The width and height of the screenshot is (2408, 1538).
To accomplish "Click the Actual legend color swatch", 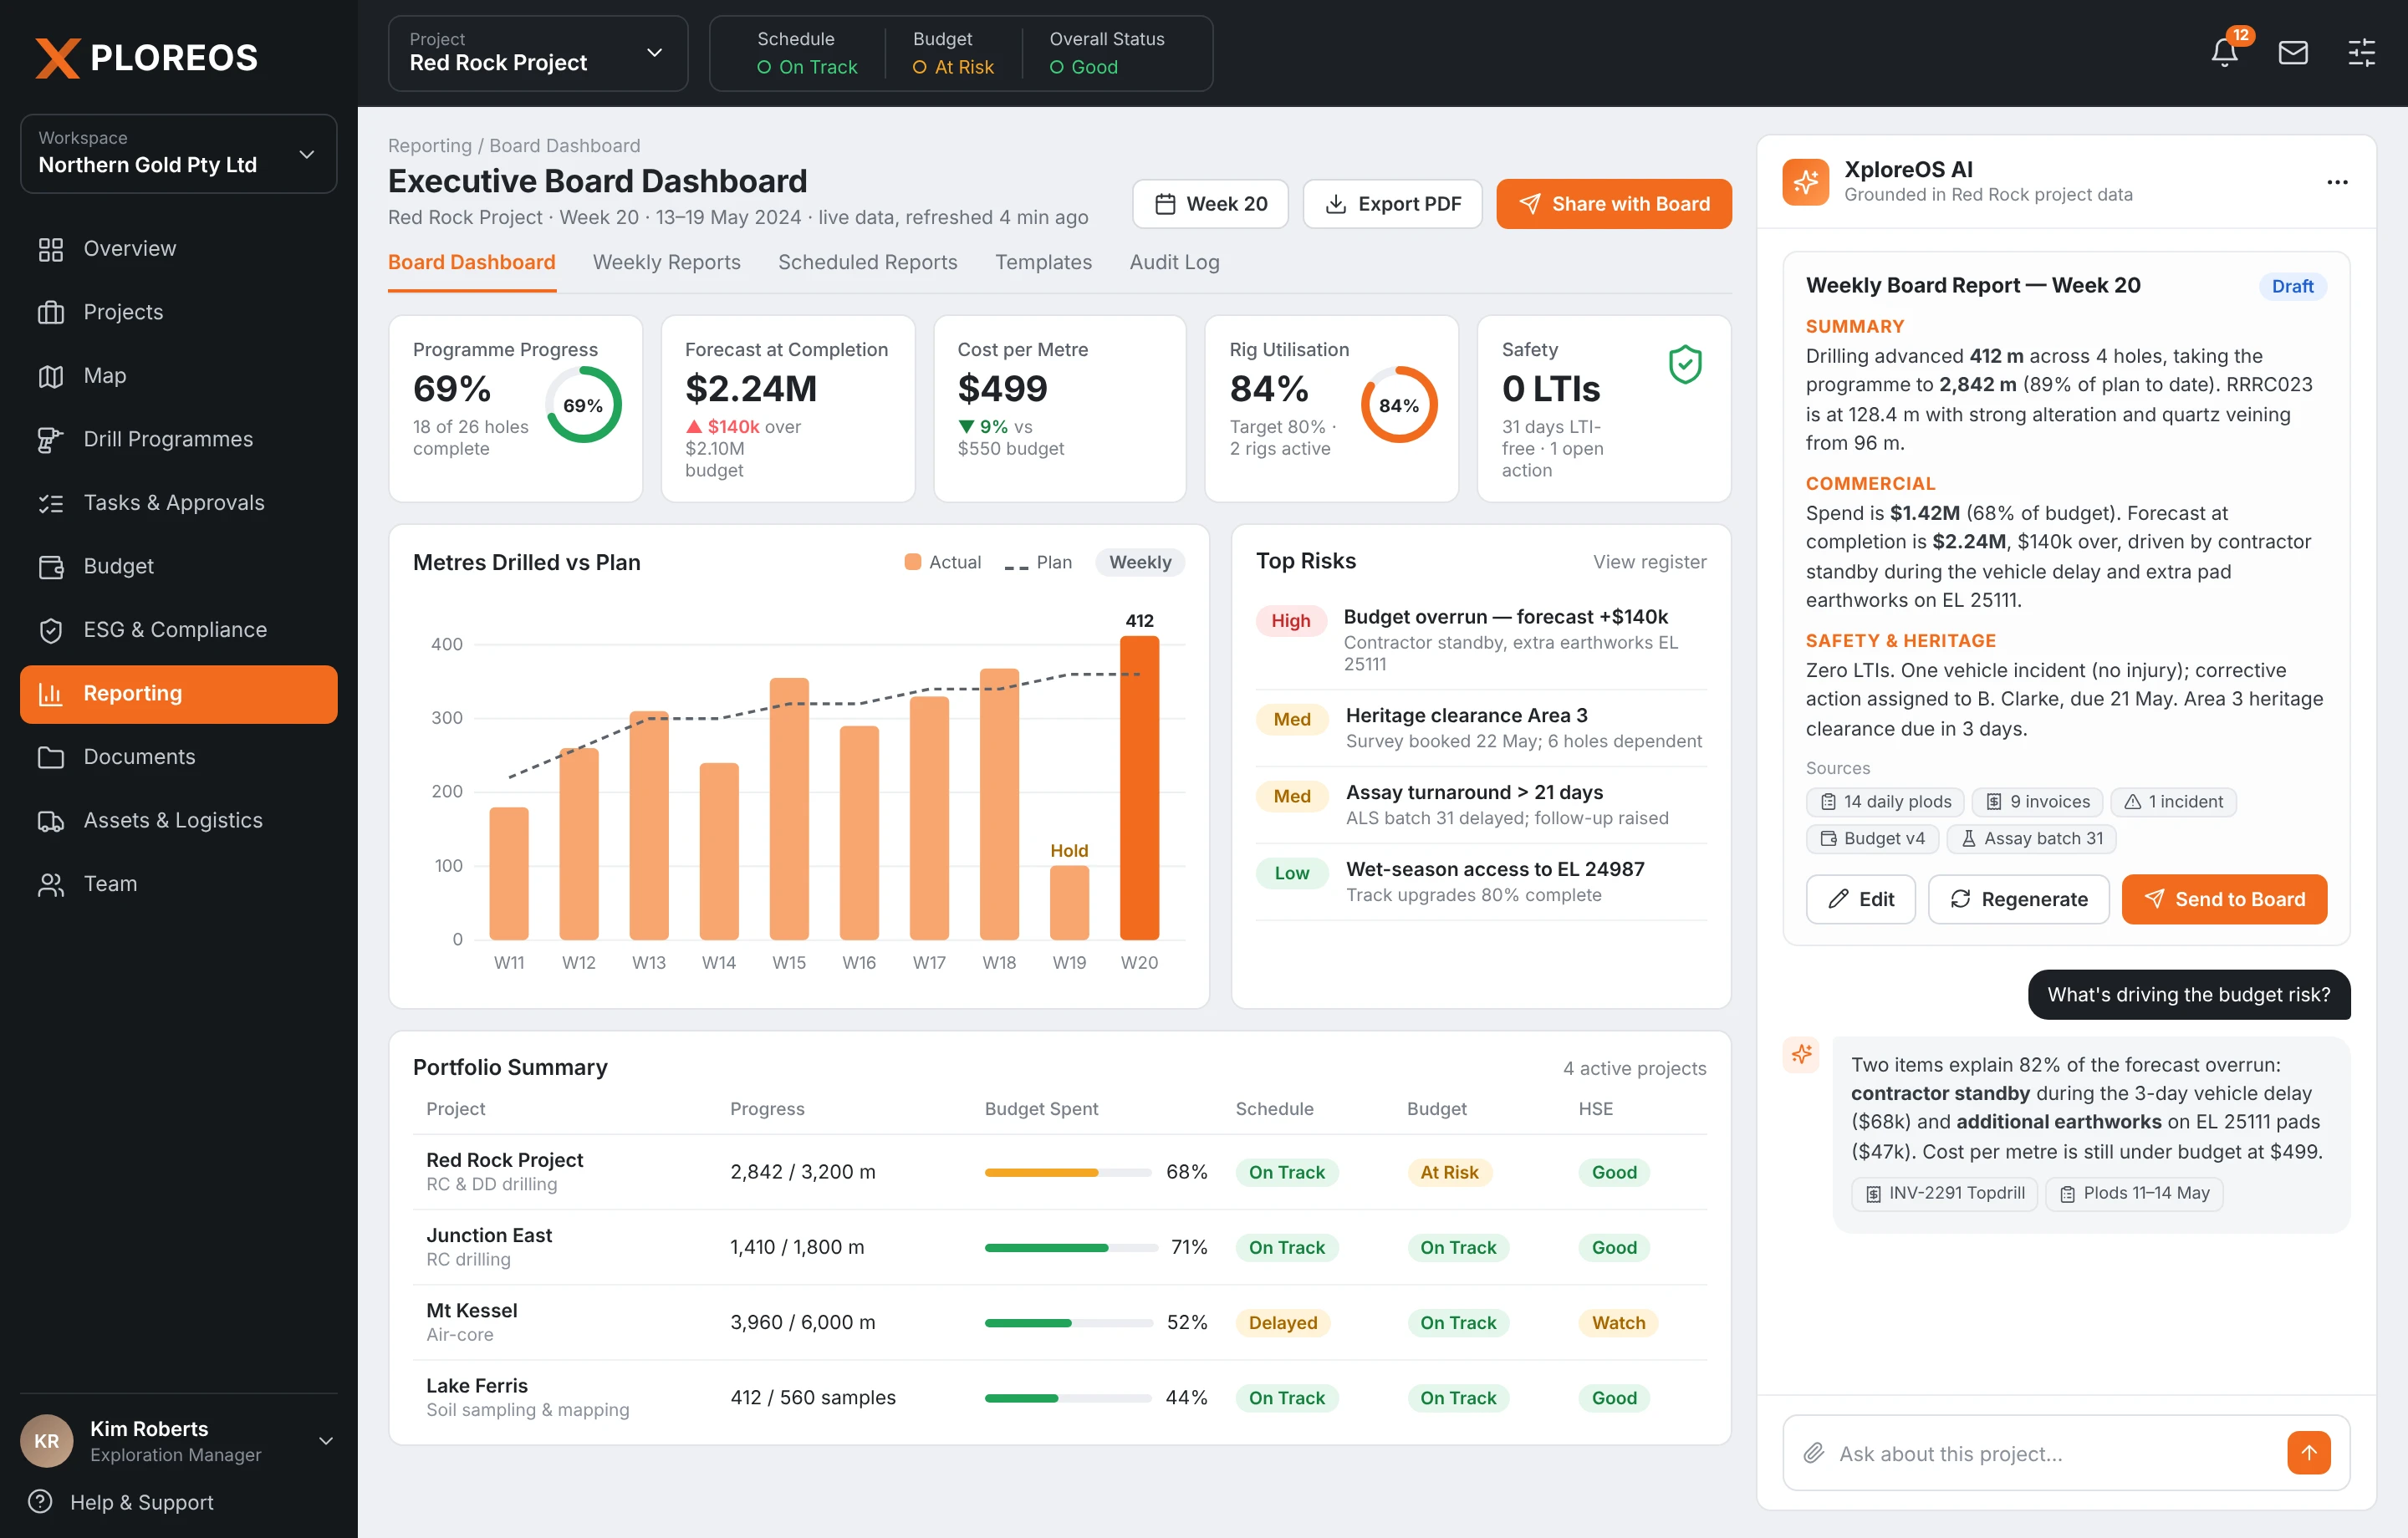I will tap(912, 562).
